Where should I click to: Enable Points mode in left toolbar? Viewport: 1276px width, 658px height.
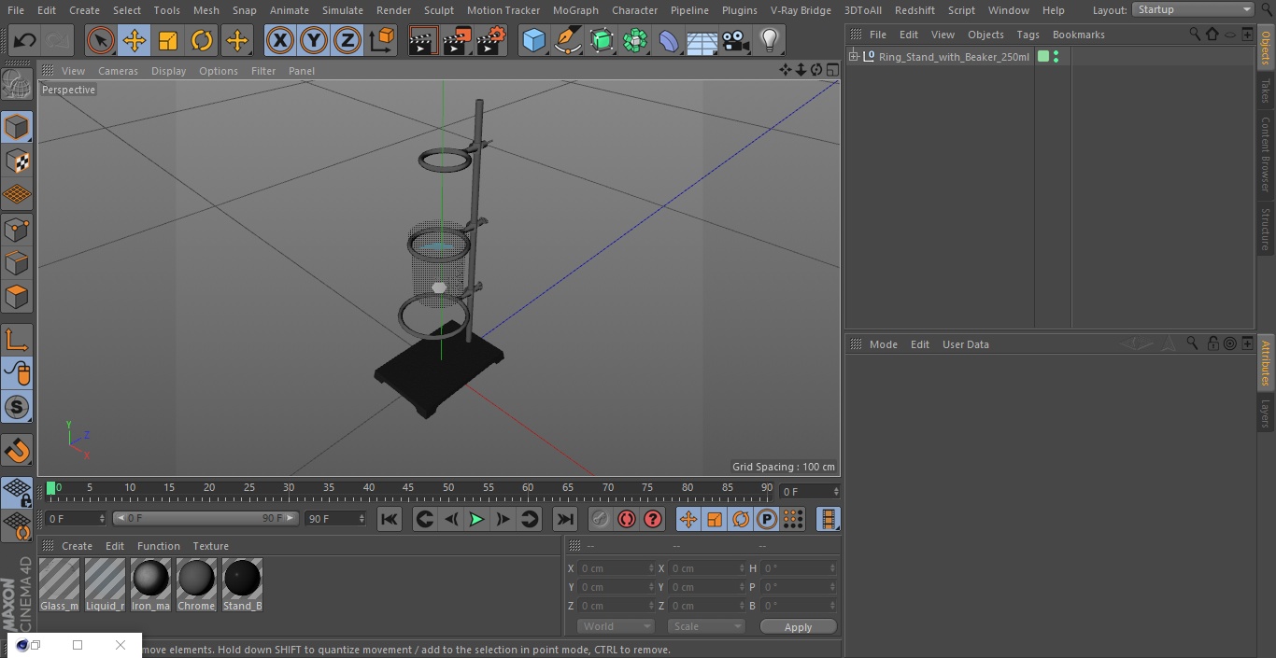pyautogui.click(x=17, y=230)
